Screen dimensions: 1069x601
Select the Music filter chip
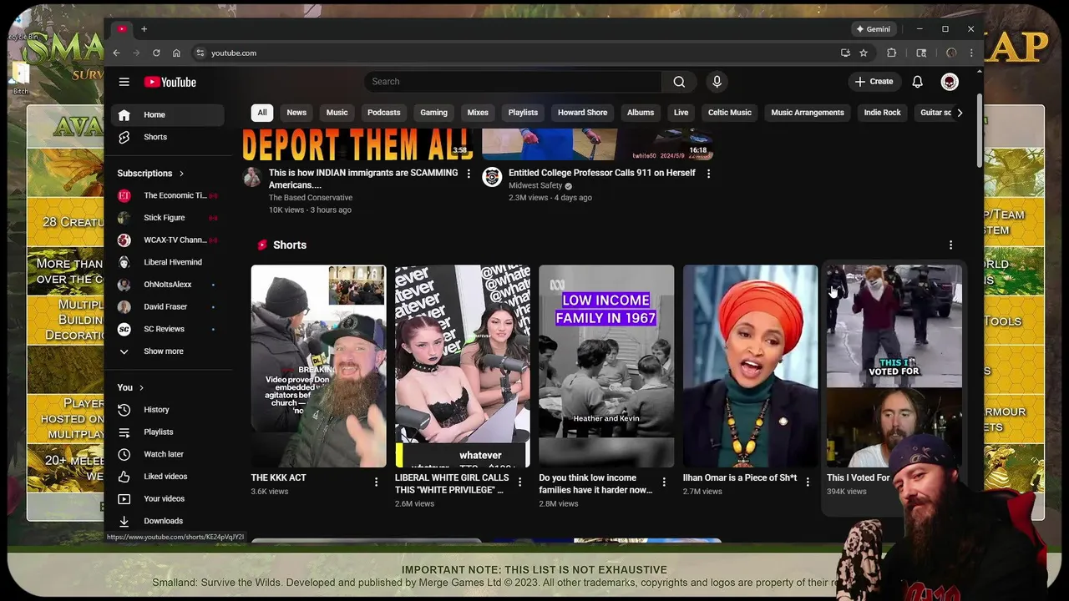tap(337, 113)
